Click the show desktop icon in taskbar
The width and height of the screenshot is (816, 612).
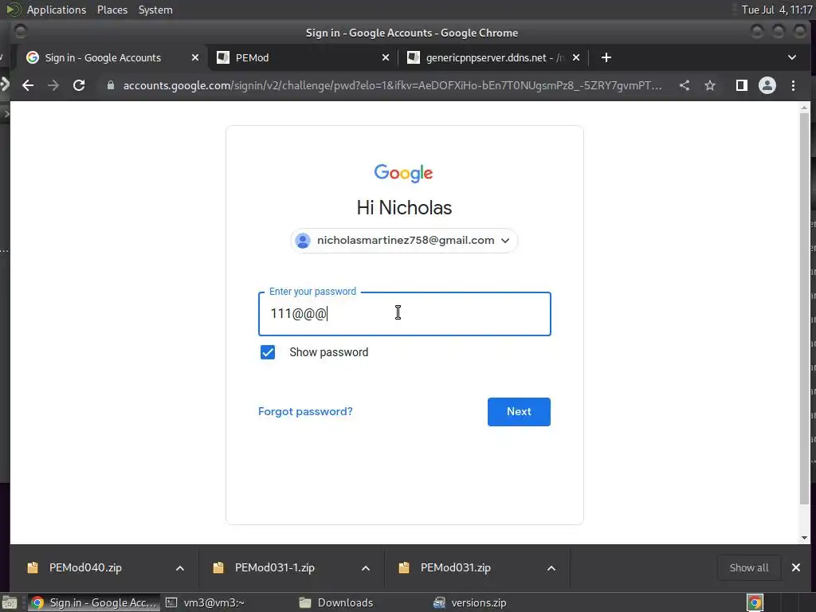[10, 602]
